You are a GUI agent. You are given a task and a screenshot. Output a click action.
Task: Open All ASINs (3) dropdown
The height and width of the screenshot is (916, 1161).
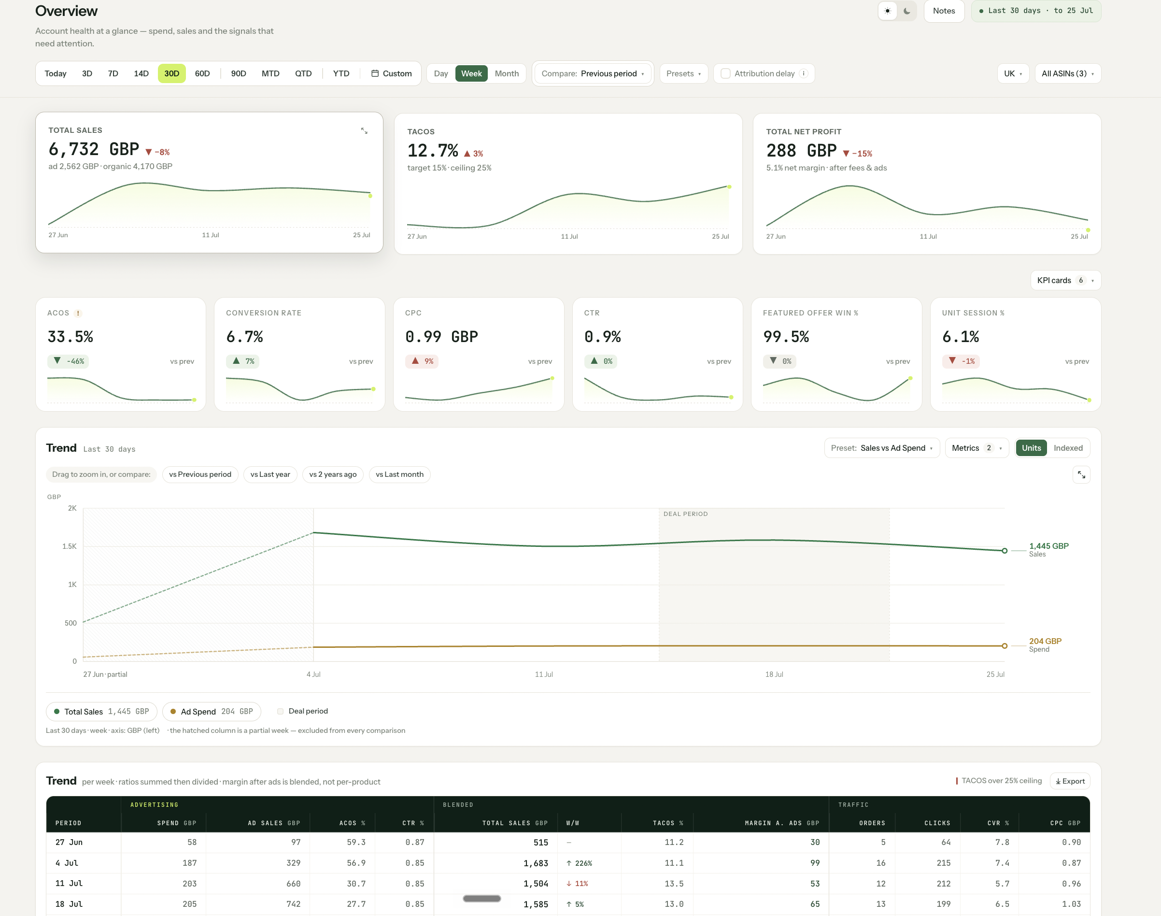pyautogui.click(x=1067, y=73)
